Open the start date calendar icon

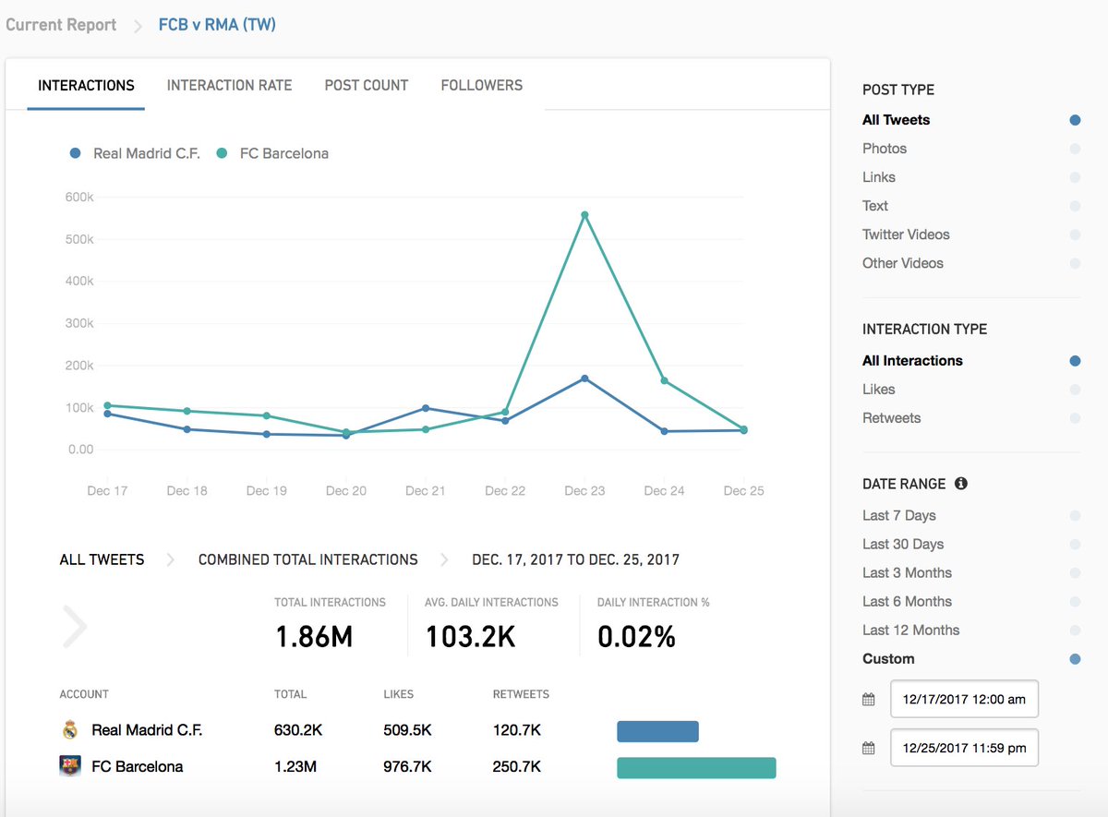click(x=868, y=700)
